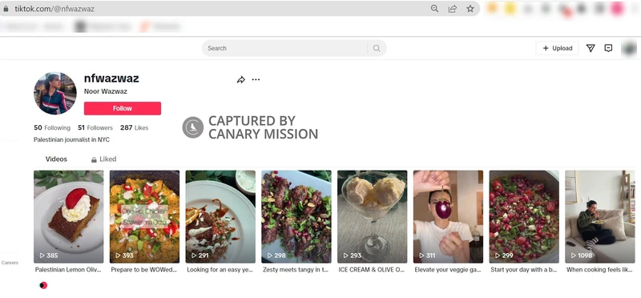641x298 pixels.
Task: Click the nfwazwaz profile picture
Action: 54,94
